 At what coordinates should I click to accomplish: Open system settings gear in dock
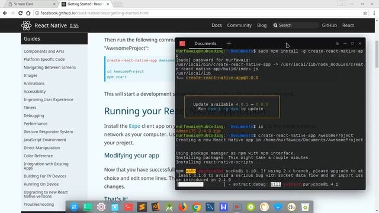point(101,207)
